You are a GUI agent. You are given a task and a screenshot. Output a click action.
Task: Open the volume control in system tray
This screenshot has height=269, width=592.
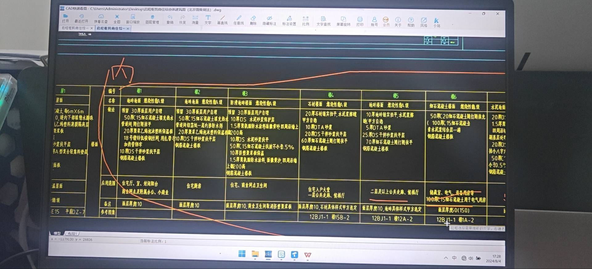click(x=471, y=258)
